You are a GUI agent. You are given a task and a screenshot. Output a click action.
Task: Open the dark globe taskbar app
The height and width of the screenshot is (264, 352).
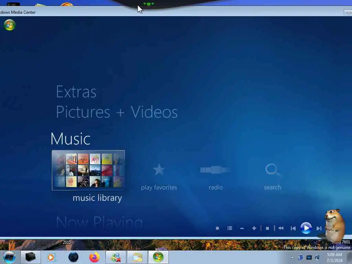pyautogui.click(x=73, y=257)
